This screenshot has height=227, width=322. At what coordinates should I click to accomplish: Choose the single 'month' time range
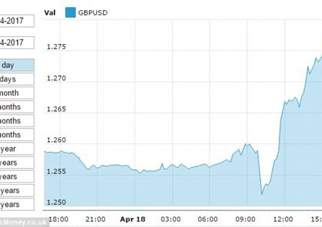17,93
